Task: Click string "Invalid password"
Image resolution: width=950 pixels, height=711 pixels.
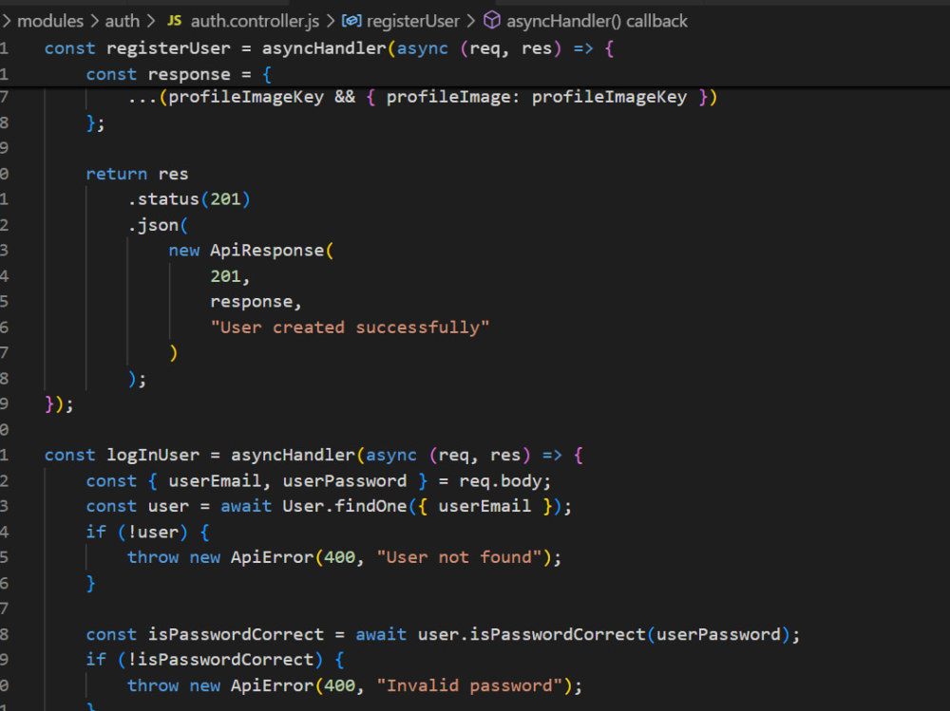Action: point(469,686)
